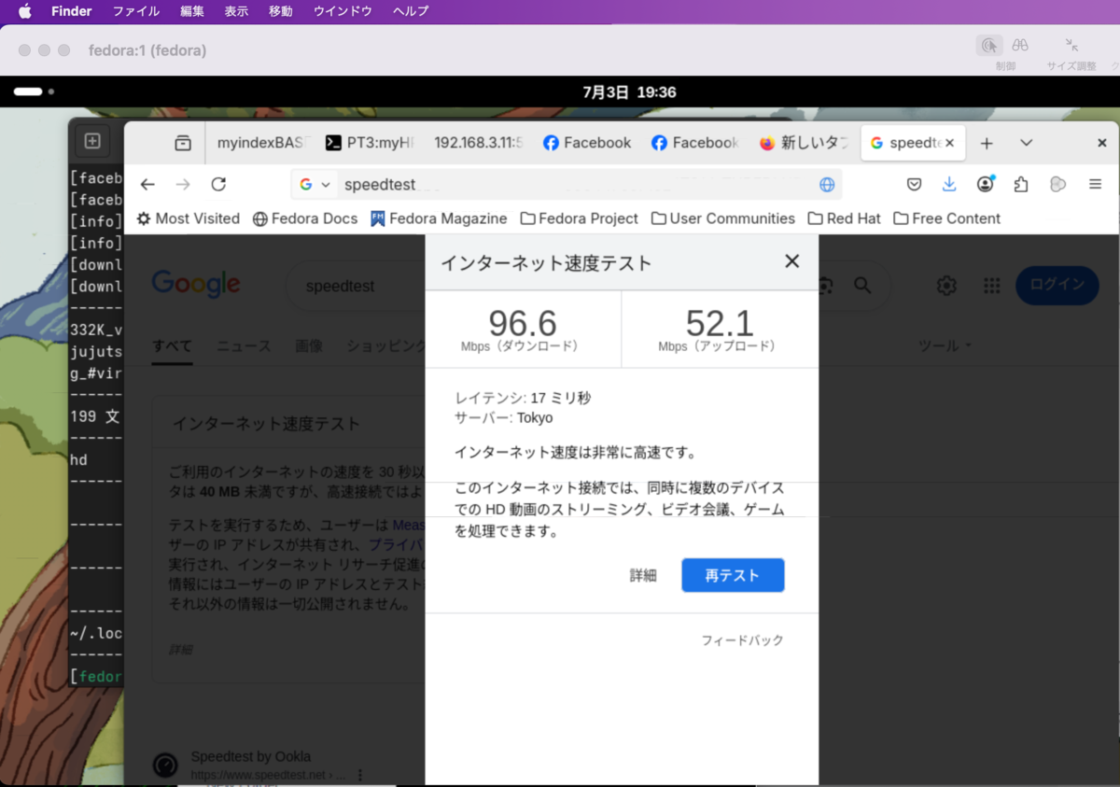Screen dimensions: 1120x787
Task: Open the Firefox hamburger menu
Action: [1096, 184]
